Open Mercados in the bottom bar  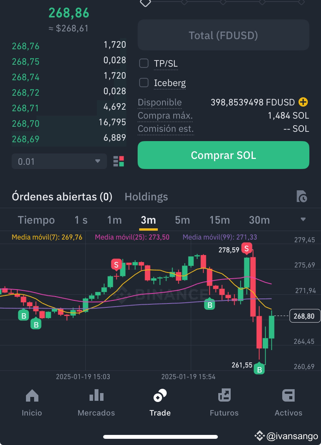pyautogui.click(x=96, y=402)
